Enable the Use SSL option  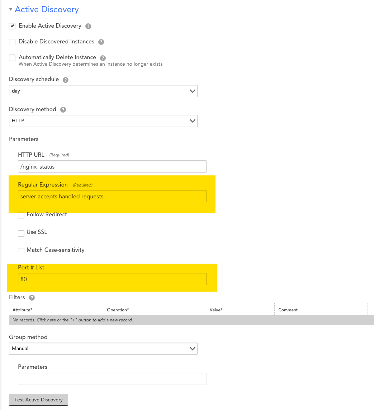(21, 233)
